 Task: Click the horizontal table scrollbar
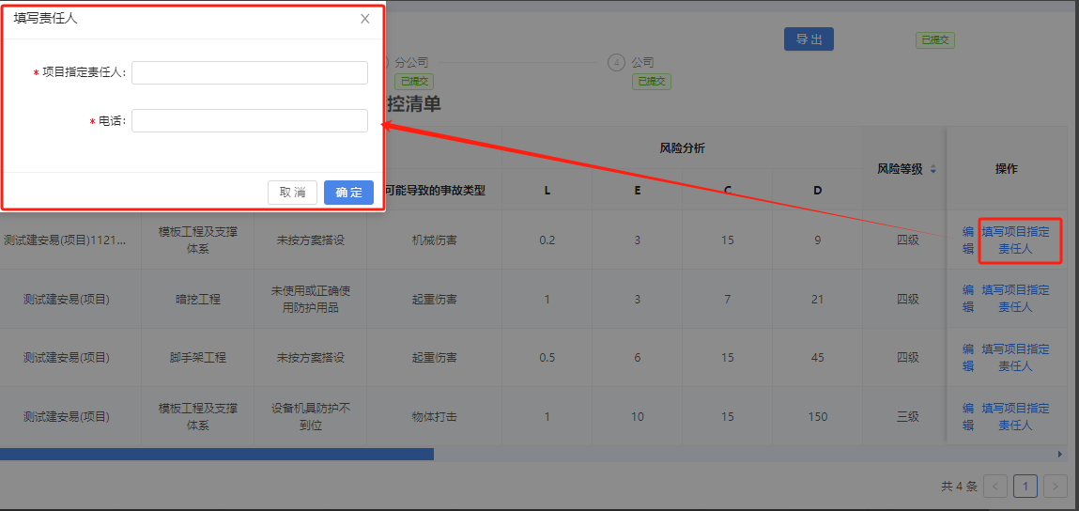216,455
